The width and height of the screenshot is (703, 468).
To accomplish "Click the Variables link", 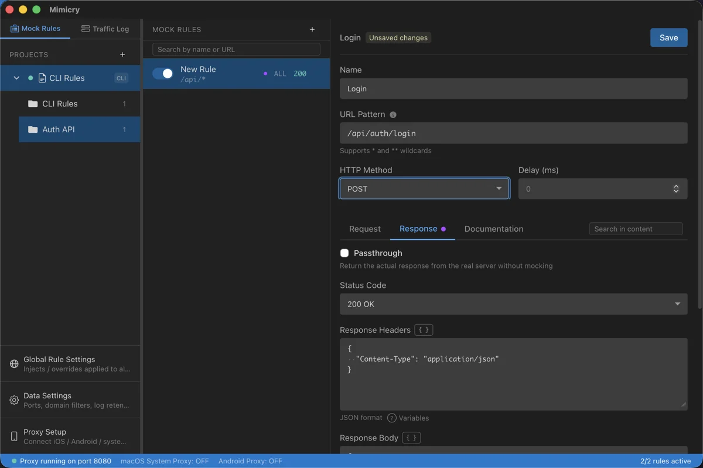I will coord(414,418).
